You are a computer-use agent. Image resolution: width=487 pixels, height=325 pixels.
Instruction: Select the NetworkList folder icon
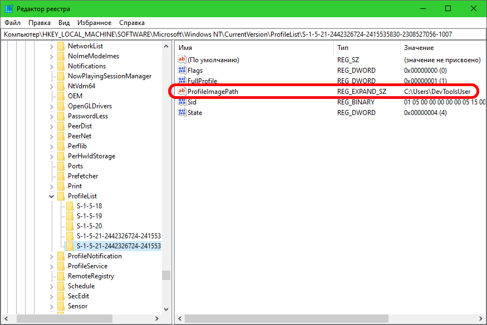coord(61,46)
